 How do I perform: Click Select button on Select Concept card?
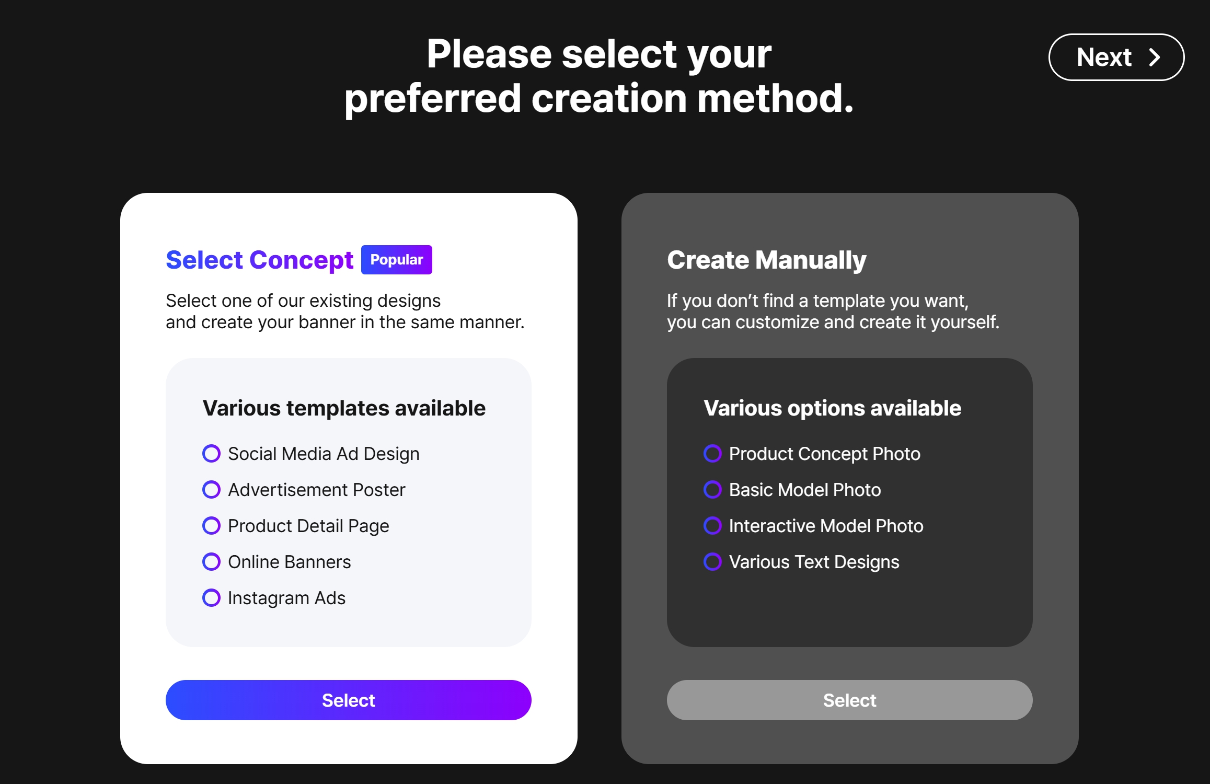coord(348,700)
